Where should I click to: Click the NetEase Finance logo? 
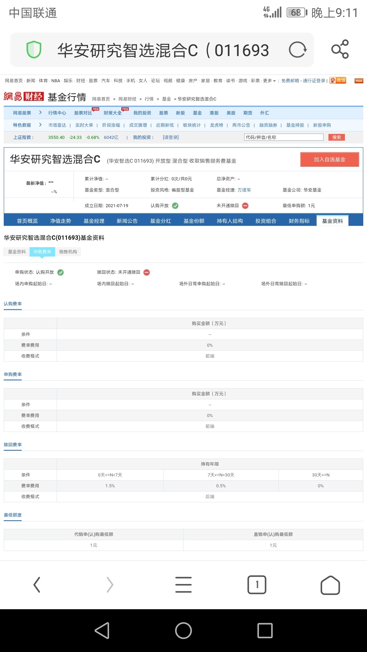click(23, 97)
